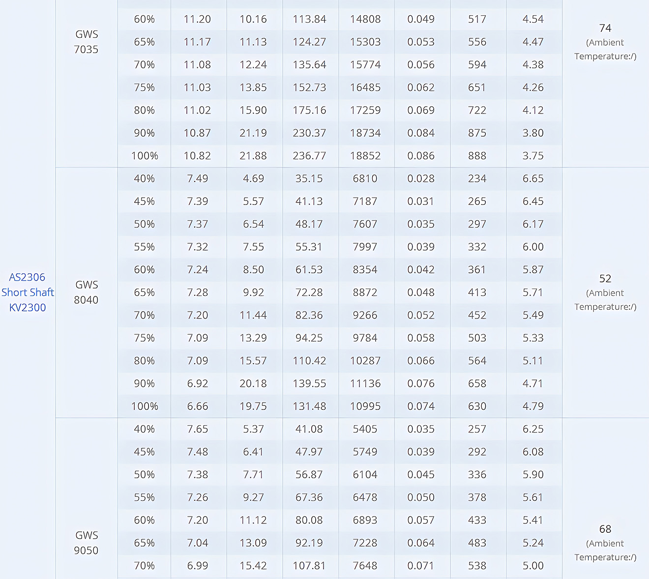Click the 5405 value cell
The height and width of the screenshot is (579, 649).
point(365,429)
